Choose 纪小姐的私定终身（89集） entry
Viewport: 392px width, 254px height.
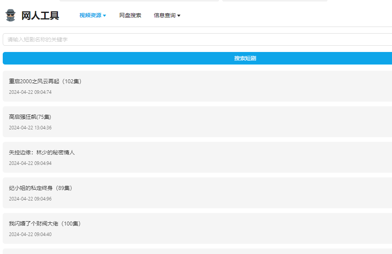click(x=41, y=188)
